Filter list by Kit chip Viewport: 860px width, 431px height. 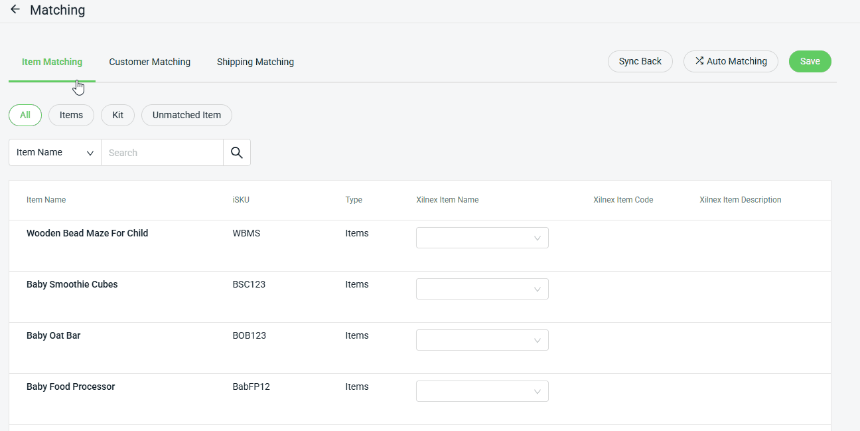pyautogui.click(x=117, y=115)
